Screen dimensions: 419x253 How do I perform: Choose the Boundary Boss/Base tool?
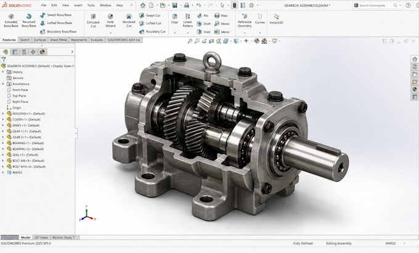coord(58,31)
